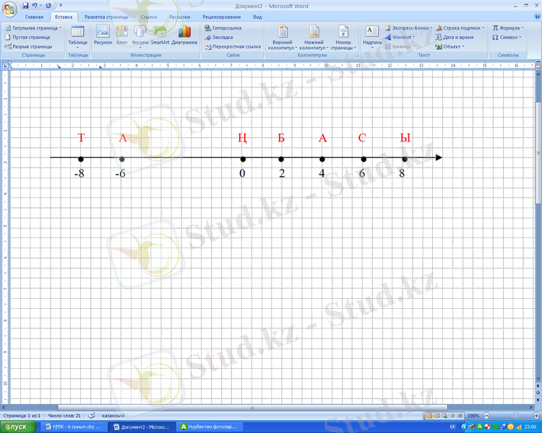Insert a picture with the Рисунок icon
The height and width of the screenshot is (433, 542).
(103, 35)
